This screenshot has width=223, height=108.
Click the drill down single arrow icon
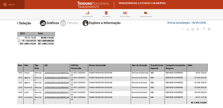point(188,29)
